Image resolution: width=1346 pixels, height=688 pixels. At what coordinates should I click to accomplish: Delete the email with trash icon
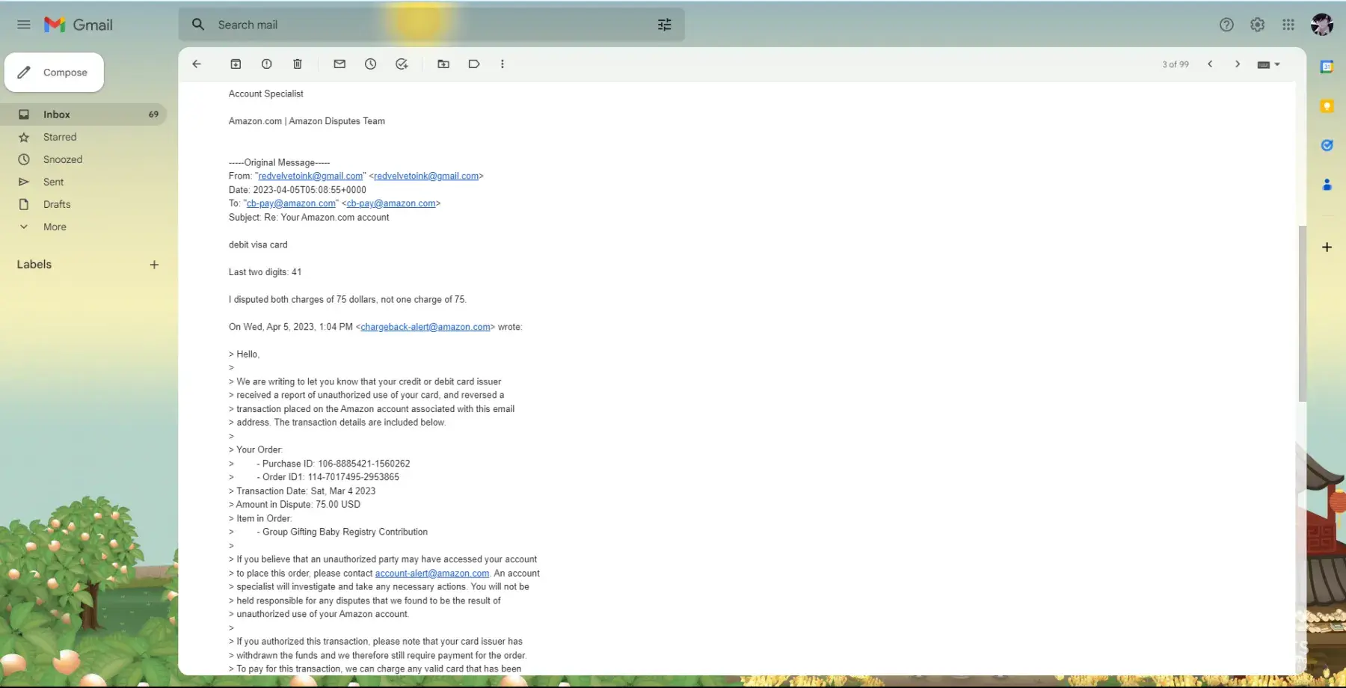coord(298,64)
